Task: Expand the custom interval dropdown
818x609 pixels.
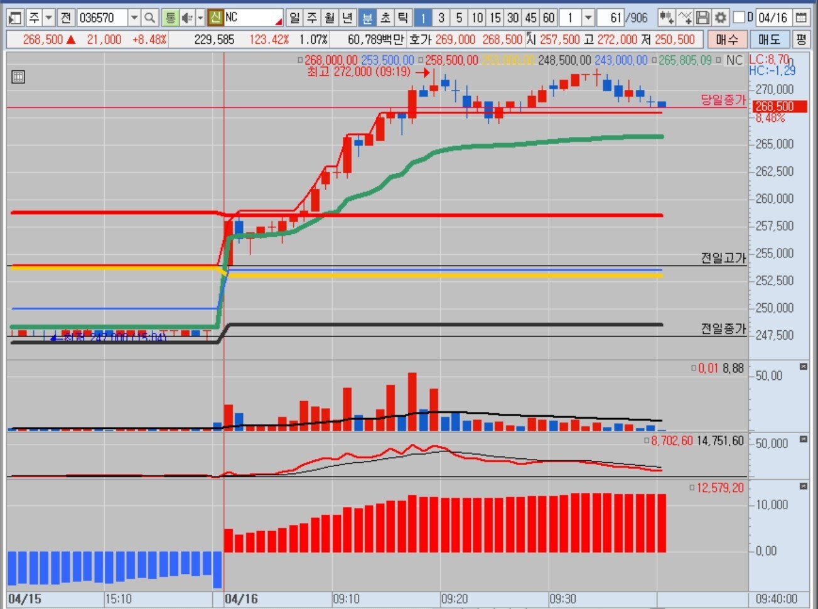Action: point(588,18)
